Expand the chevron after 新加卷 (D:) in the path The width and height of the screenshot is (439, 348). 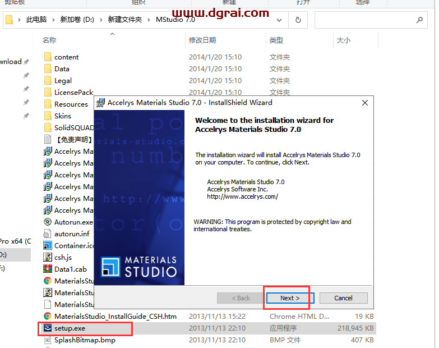(x=101, y=20)
